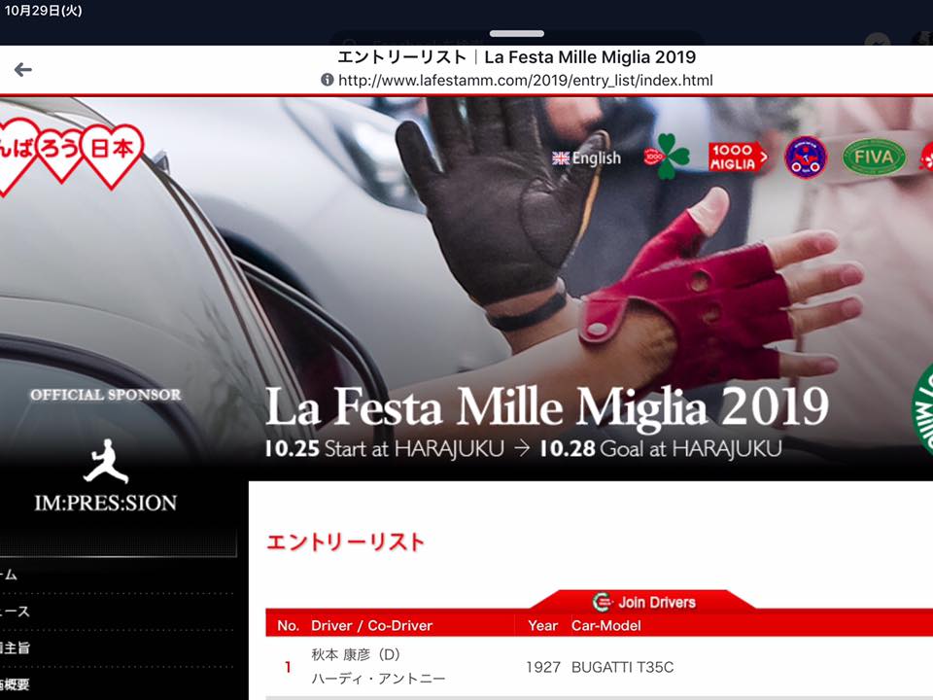933x700 pixels.
Task: Open the second sidebar menu item ending ース
Action: [x=15, y=612]
